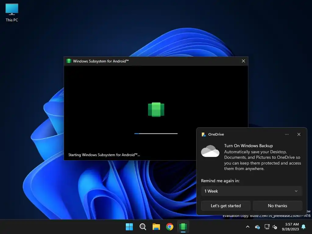Click the loading progress bar in the Android window

(156, 133)
